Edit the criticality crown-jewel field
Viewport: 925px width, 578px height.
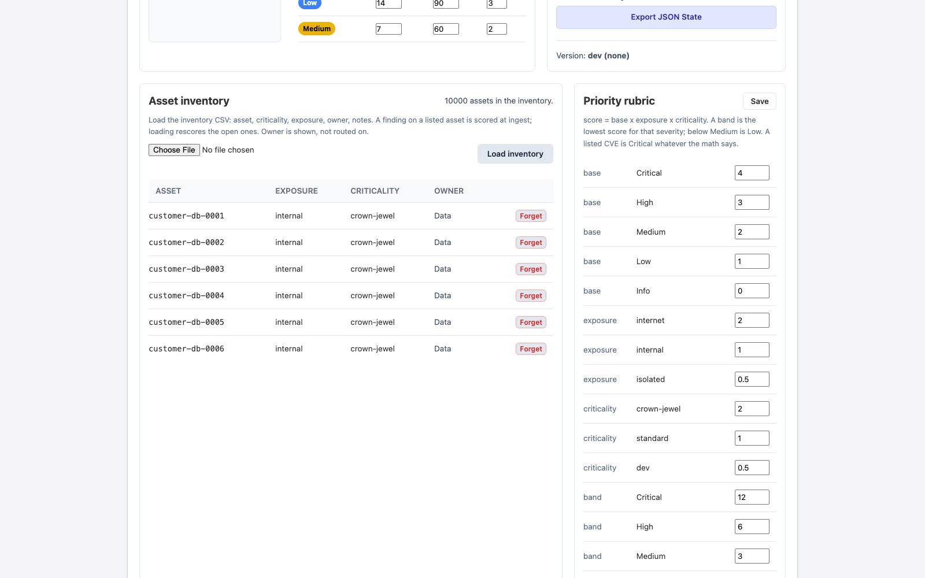click(752, 409)
